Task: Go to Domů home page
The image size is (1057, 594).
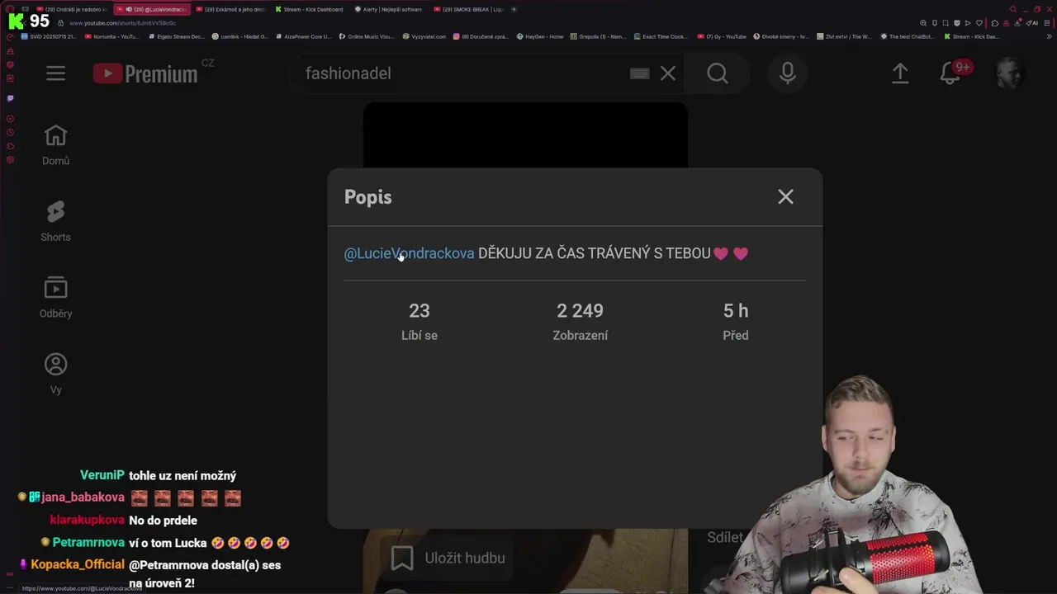Action: 55,145
